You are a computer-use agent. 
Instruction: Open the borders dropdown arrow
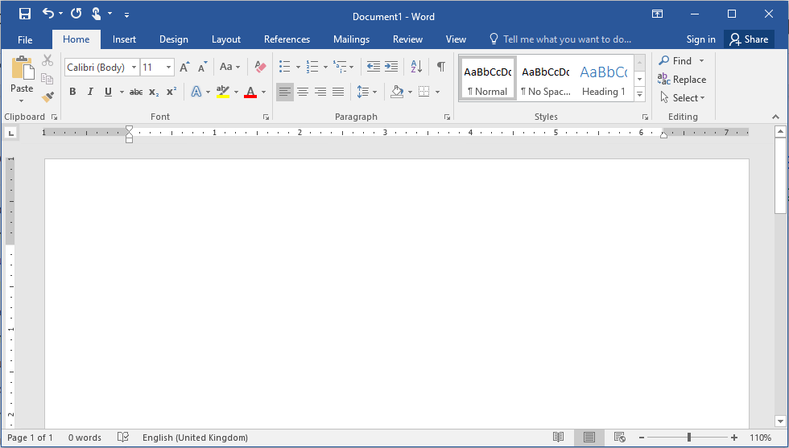pos(437,92)
